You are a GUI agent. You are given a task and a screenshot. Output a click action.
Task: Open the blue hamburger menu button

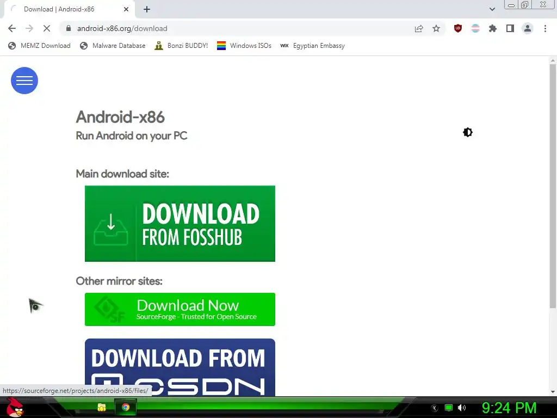(x=24, y=81)
